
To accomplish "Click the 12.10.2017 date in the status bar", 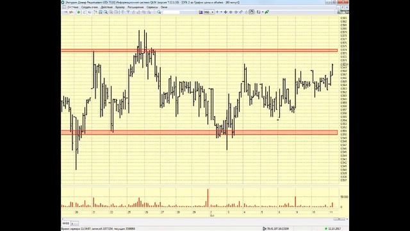I will pyautogui.click(x=334, y=228).
